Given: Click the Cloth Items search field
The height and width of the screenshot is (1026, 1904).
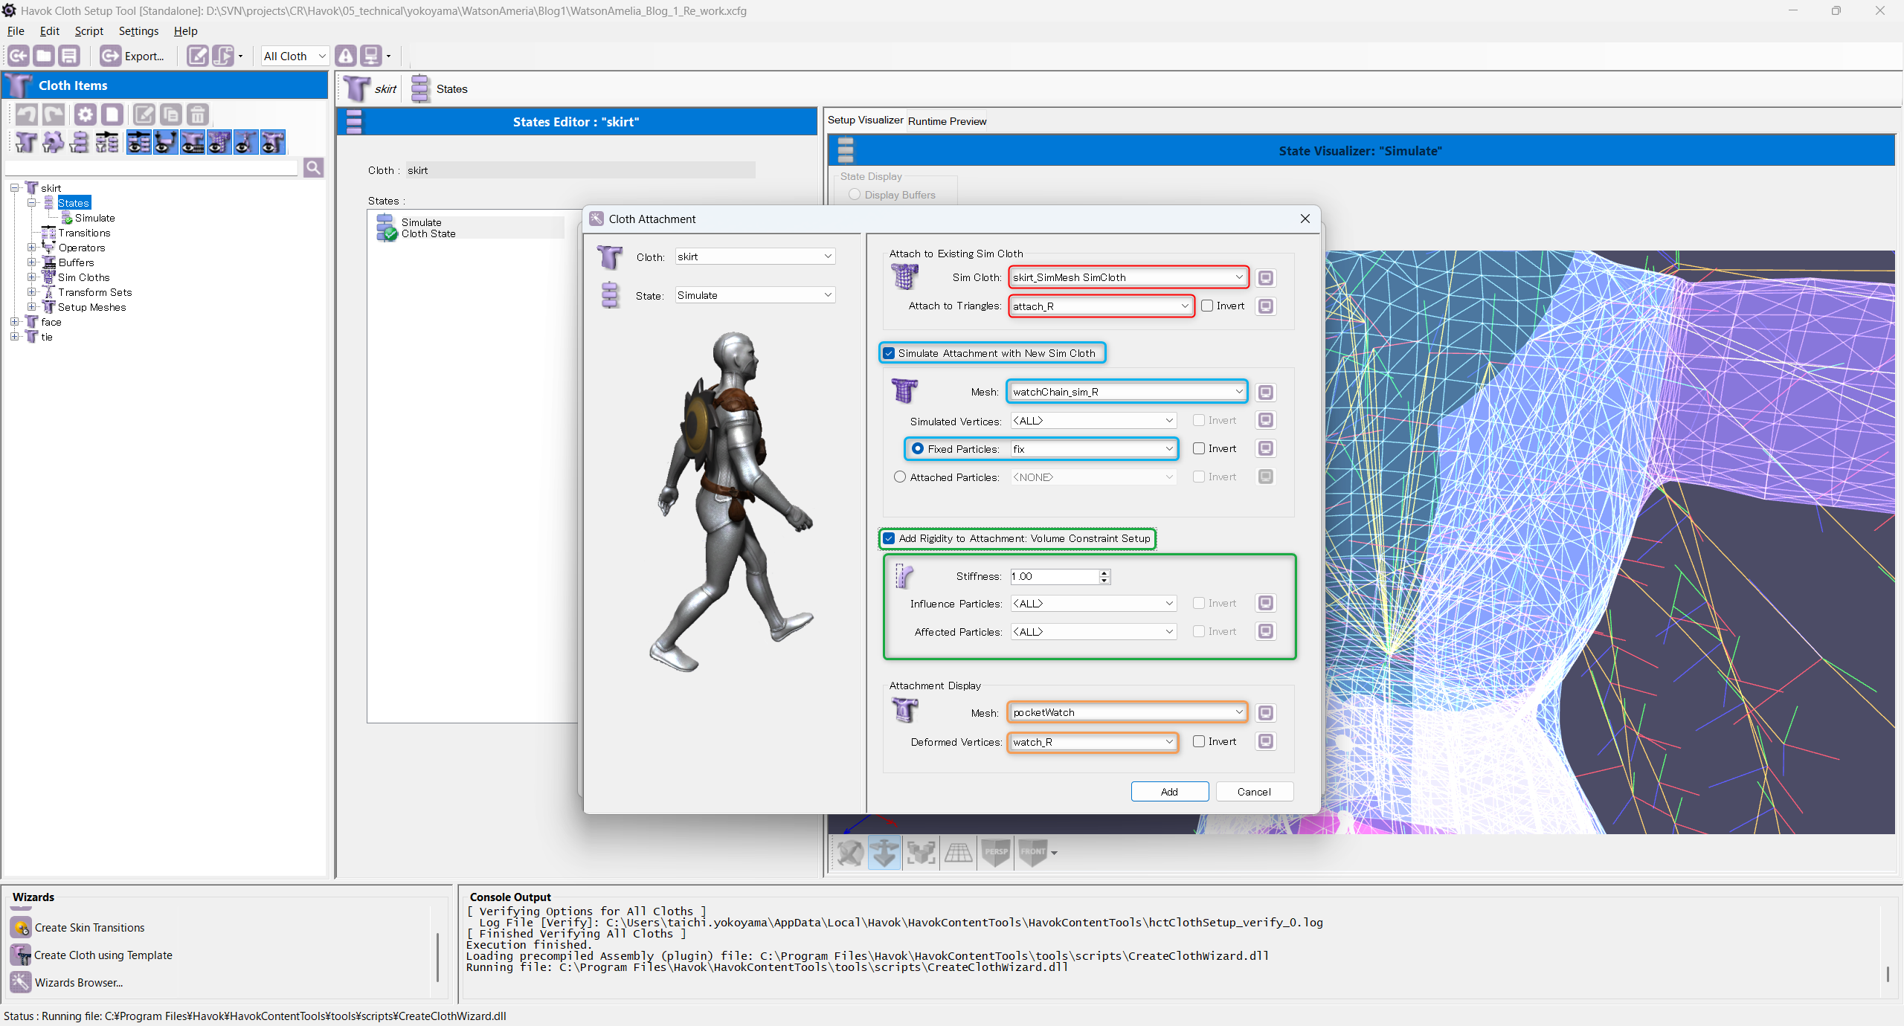Looking at the screenshot, I should click(x=152, y=168).
